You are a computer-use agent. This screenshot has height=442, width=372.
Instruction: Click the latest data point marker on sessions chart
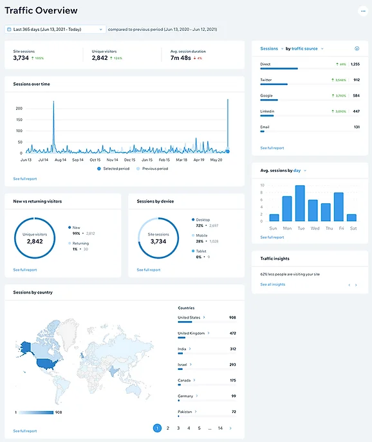(228, 151)
